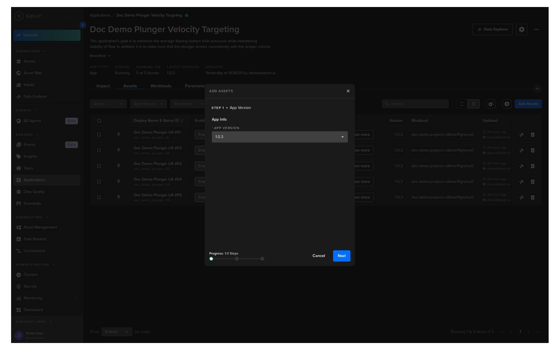Image resolution: width=560 pixels, height=350 pixels.
Task: Switch to the Workloads tab
Action: point(161,86)
